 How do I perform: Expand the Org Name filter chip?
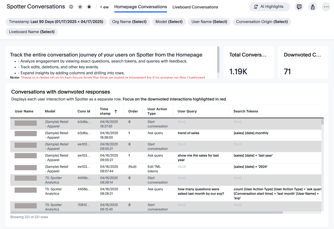click(x=129, y=22)
